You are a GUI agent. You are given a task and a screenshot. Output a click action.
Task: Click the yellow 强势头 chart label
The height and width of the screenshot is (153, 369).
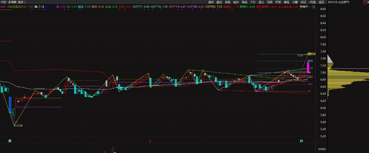(312, 54)
